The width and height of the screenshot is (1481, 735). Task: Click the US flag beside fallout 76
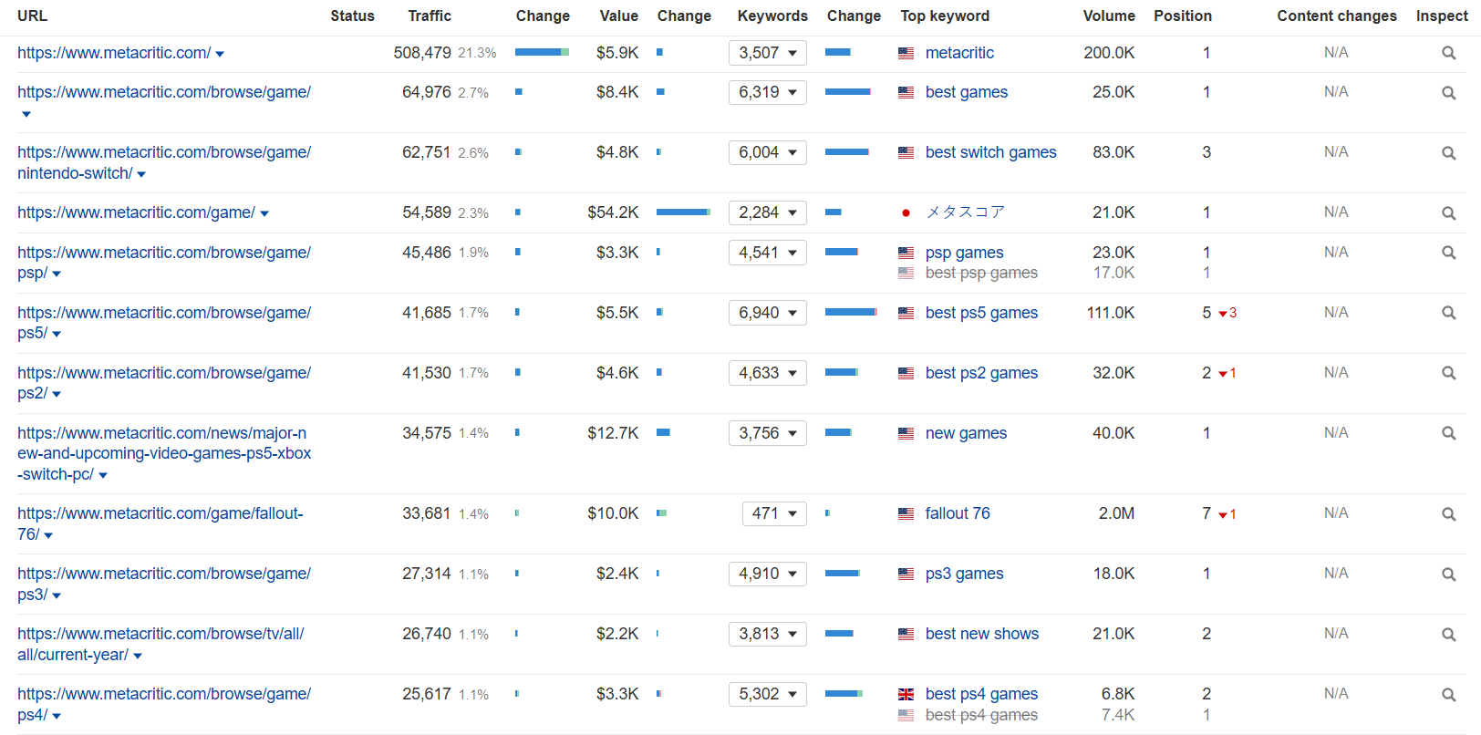[x=906, y=513]
